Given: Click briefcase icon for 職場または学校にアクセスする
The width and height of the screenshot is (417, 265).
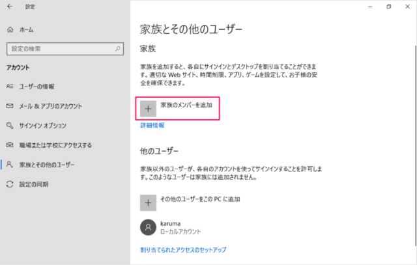Looking at the screenshot, I should (10, 145).
